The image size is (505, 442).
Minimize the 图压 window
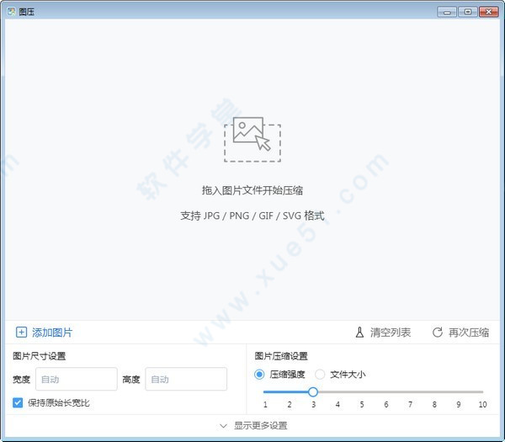pyautogui.click(x=447, y=12)
